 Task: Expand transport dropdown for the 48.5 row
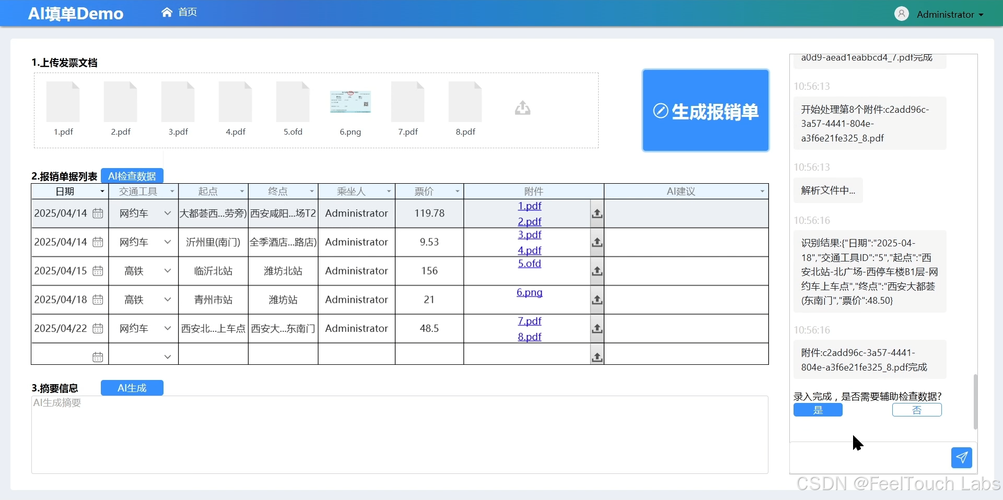[168, 328]
